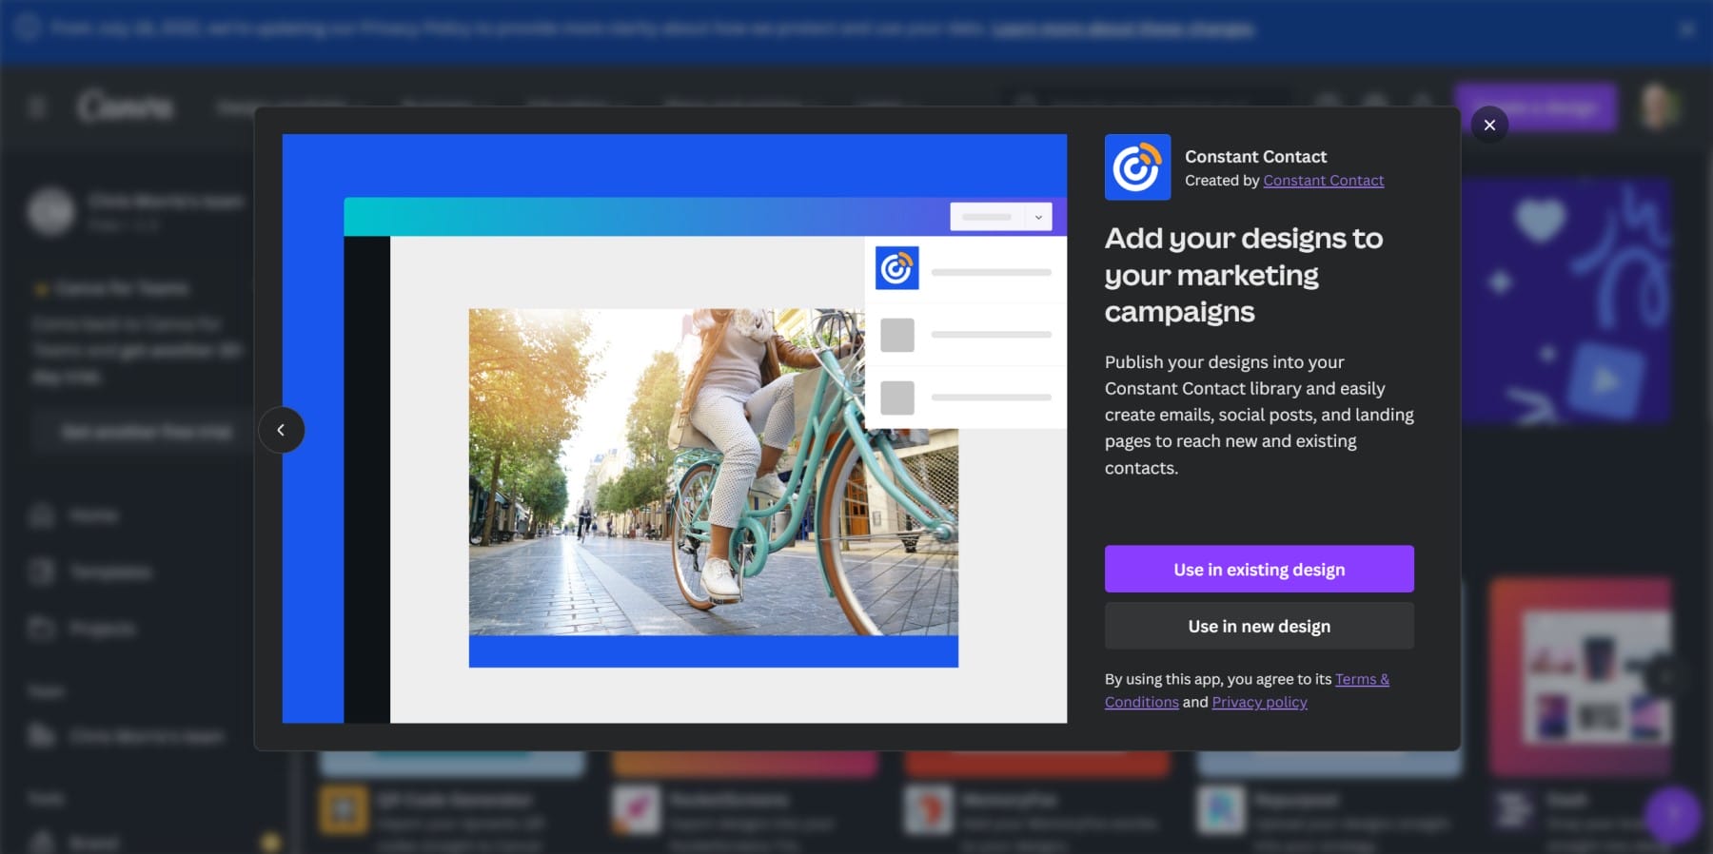Screen dimensions: 1713x854
Task: Select Home in the sidebar
Action: pos(93,515)
